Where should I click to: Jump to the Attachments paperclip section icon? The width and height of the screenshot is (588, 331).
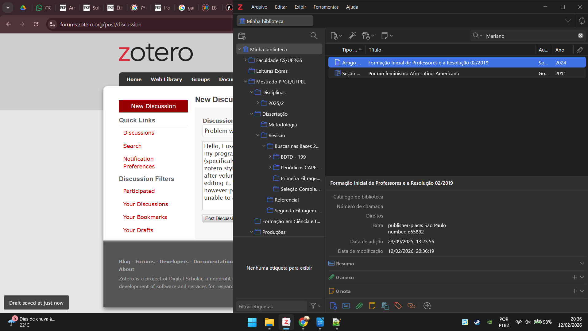tap(359, 306)
